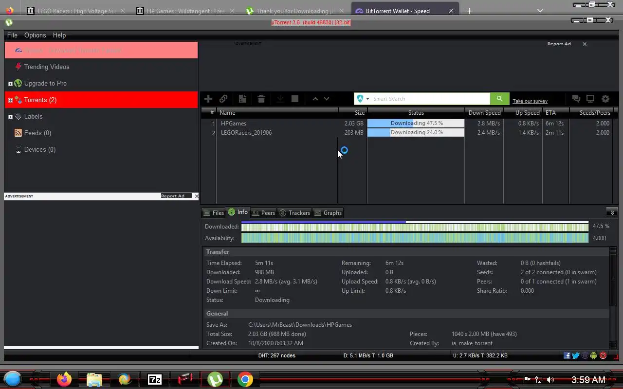Switch to the LEGO Racers browser tab

coord(77,11)
